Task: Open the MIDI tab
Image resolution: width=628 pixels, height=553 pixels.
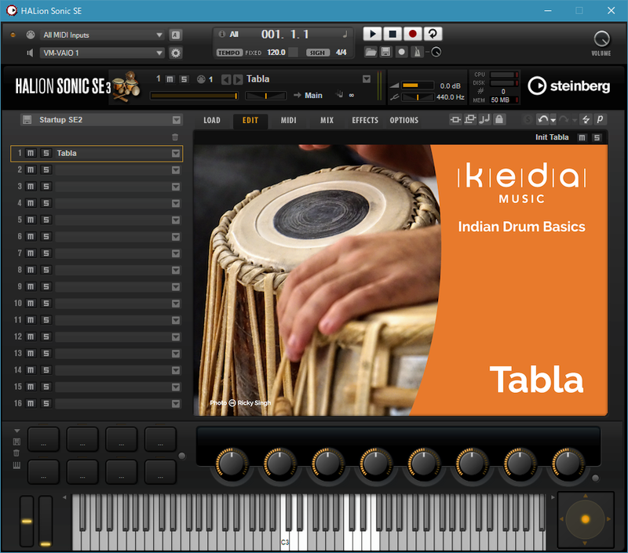Action: [x=288, y=121]
